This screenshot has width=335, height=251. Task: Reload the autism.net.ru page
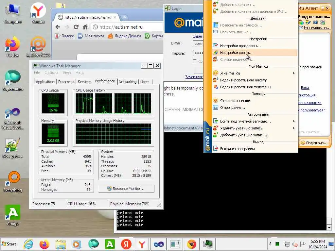pos(76,27)
